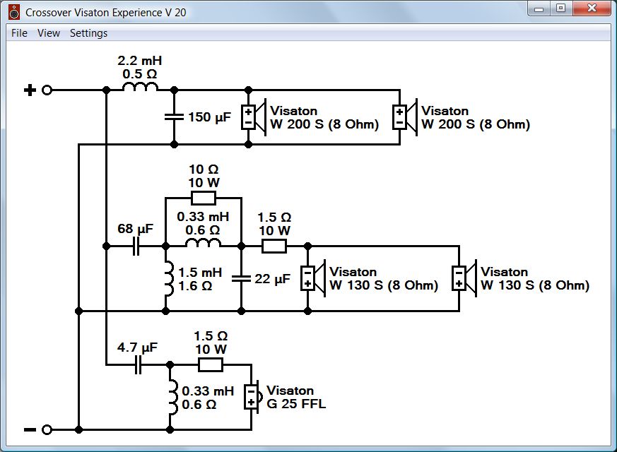Maximize the Crossover Visaton window
617x452 pixels.
pos(561,8)
